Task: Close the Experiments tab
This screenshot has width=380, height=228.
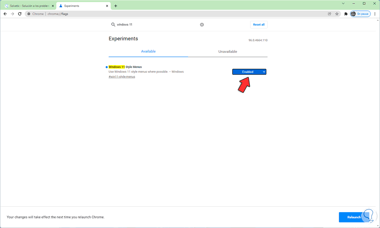Action: coord(107,6)
